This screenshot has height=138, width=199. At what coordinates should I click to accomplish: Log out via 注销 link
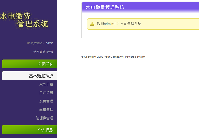pyautogui.click(x=50, y=52)
